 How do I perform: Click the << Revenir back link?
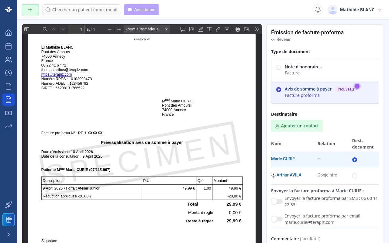(281, 39)
